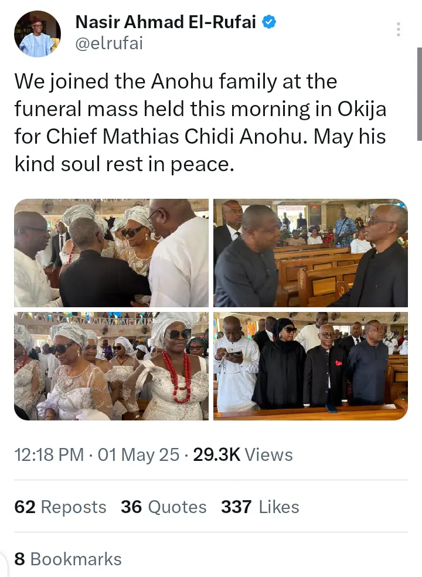Viewport: 422px width, 577px height.
Task: Open bottom-left photo of women in white lace
Action: click(111, 366)
